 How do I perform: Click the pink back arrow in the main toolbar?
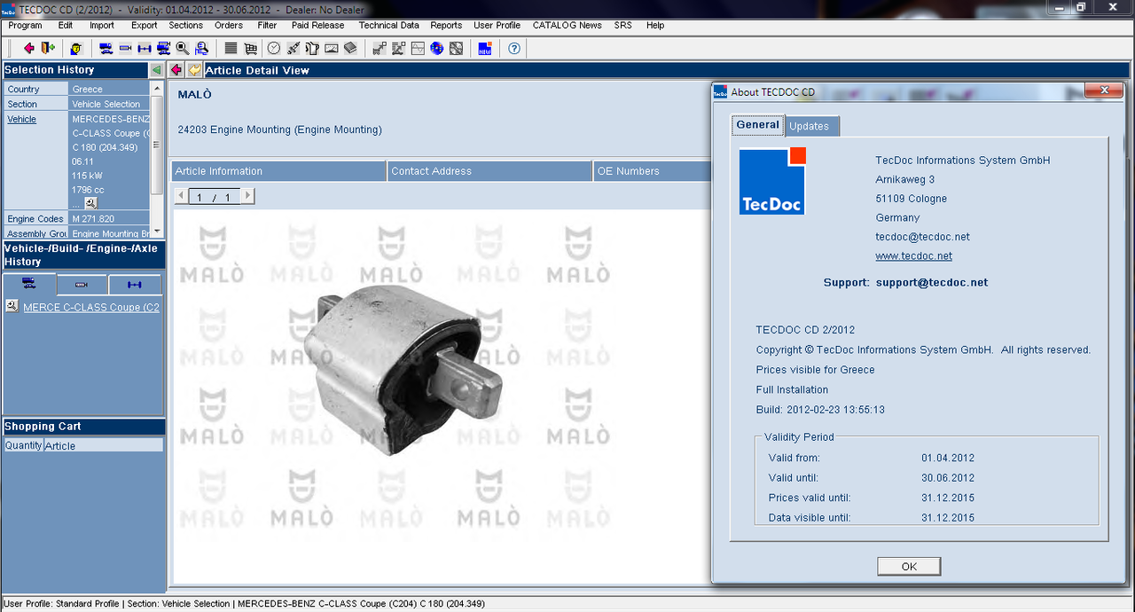point(29,48)
